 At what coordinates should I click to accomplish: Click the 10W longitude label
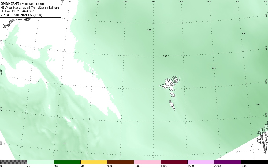126,2
